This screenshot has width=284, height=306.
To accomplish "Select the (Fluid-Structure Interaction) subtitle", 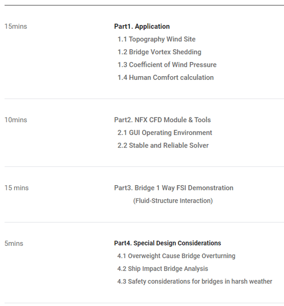I will point(173,201).
